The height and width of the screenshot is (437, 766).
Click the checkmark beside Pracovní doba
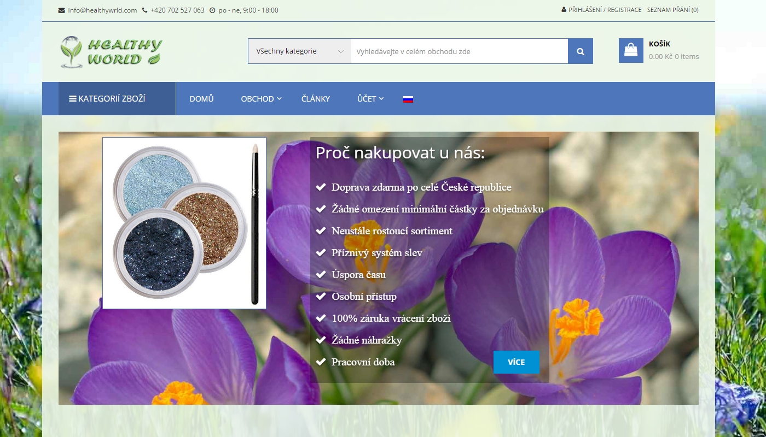coord(321,362)
